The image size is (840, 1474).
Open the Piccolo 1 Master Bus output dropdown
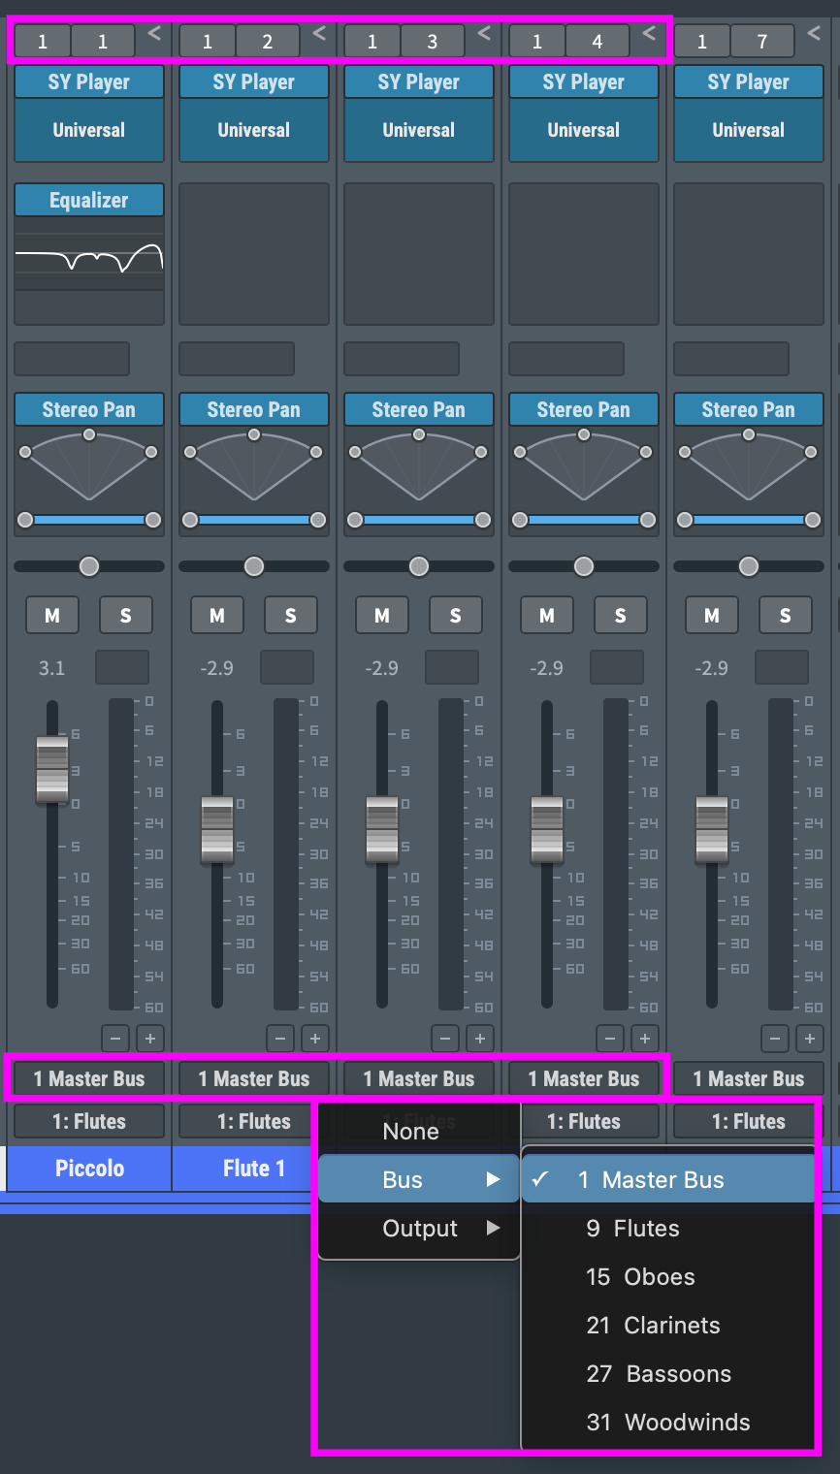88,1078
